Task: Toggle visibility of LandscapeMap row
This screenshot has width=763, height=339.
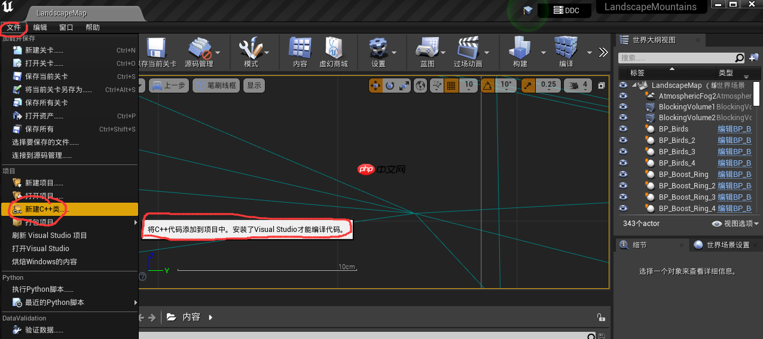Action: [x=624, y=85]
